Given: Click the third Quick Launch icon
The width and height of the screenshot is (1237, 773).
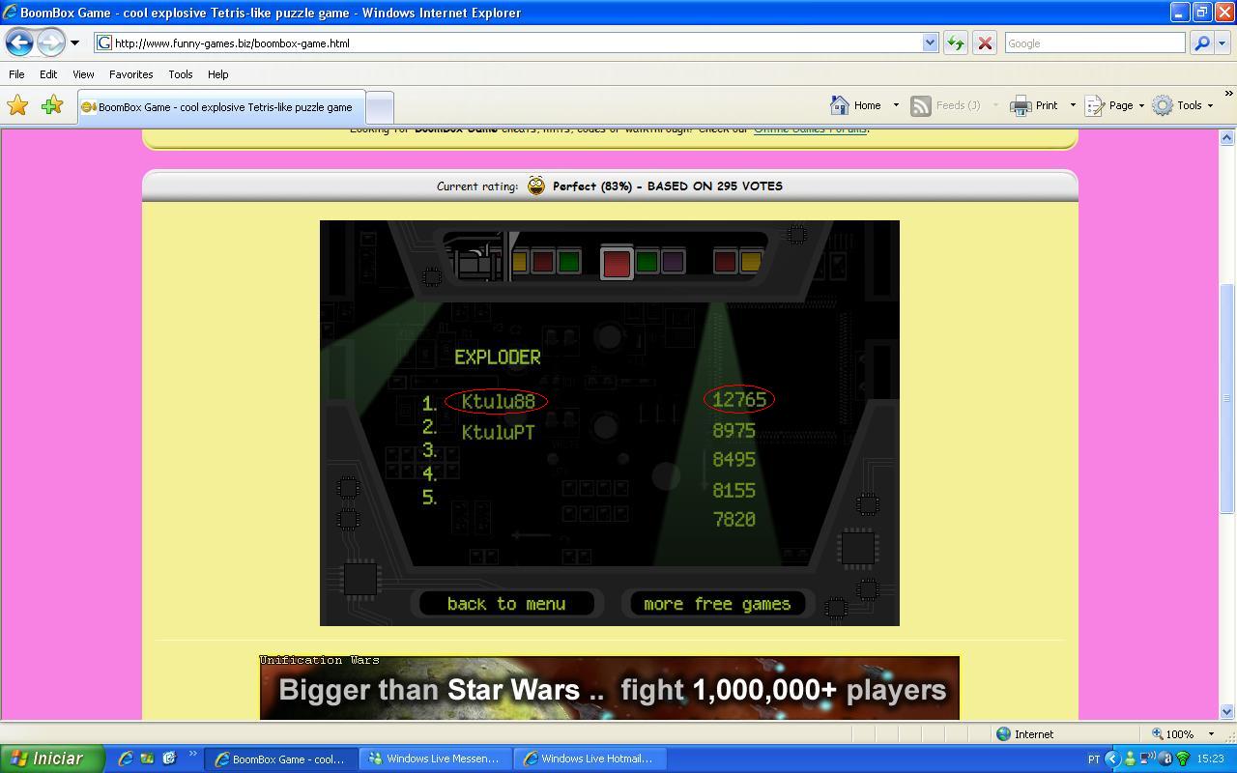Looking at the screenshot, I should coord(169,759).
